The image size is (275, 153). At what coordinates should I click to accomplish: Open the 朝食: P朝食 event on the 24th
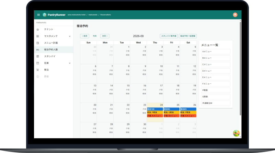point(155,113)
